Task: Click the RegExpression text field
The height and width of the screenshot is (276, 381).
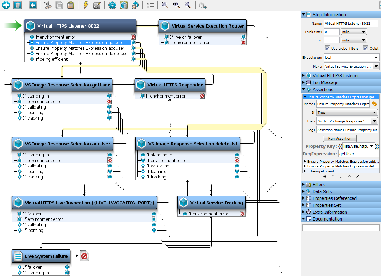Action: (358, 154)
